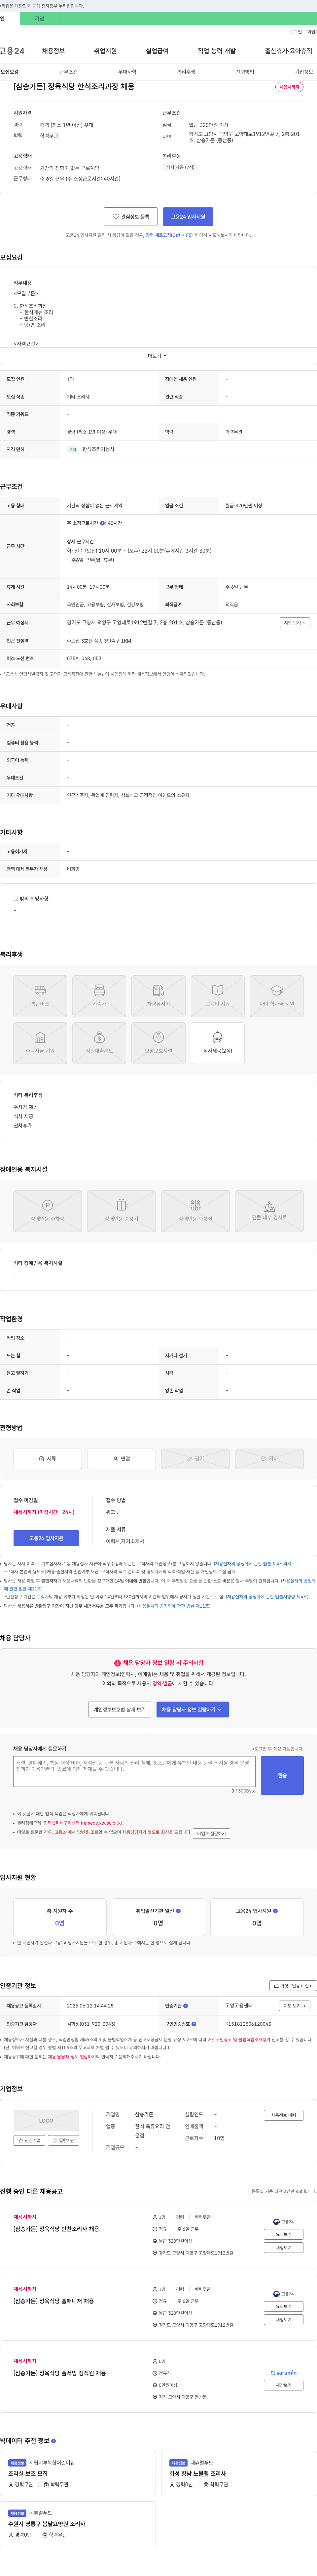Screen dimensions: 317x2576
Task: Click the 차량유지비 welfare icon
Action: pos(158,990)
